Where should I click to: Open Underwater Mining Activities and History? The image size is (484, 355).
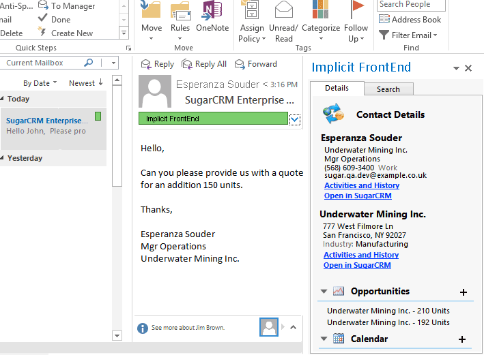point(361,255)
